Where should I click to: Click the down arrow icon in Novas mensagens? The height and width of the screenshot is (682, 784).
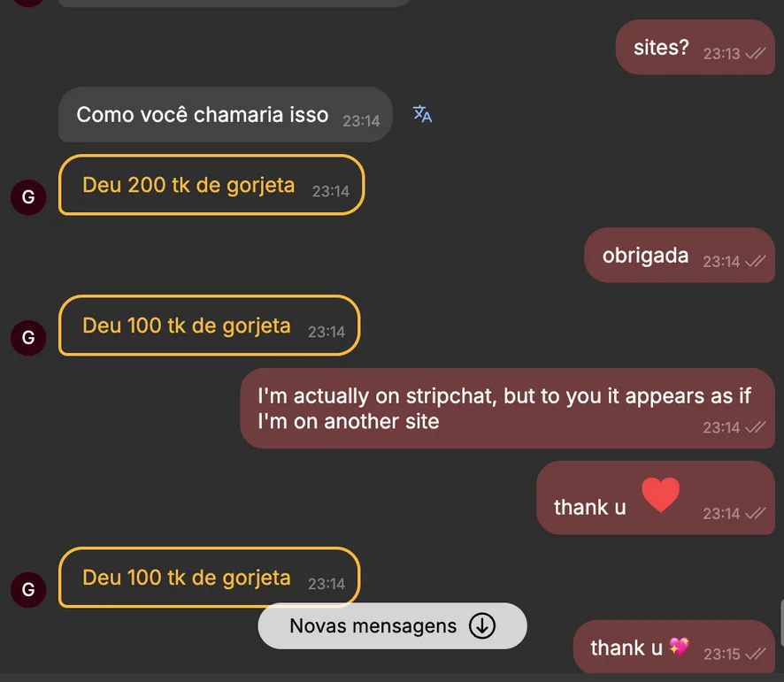(x=481, y=626)
